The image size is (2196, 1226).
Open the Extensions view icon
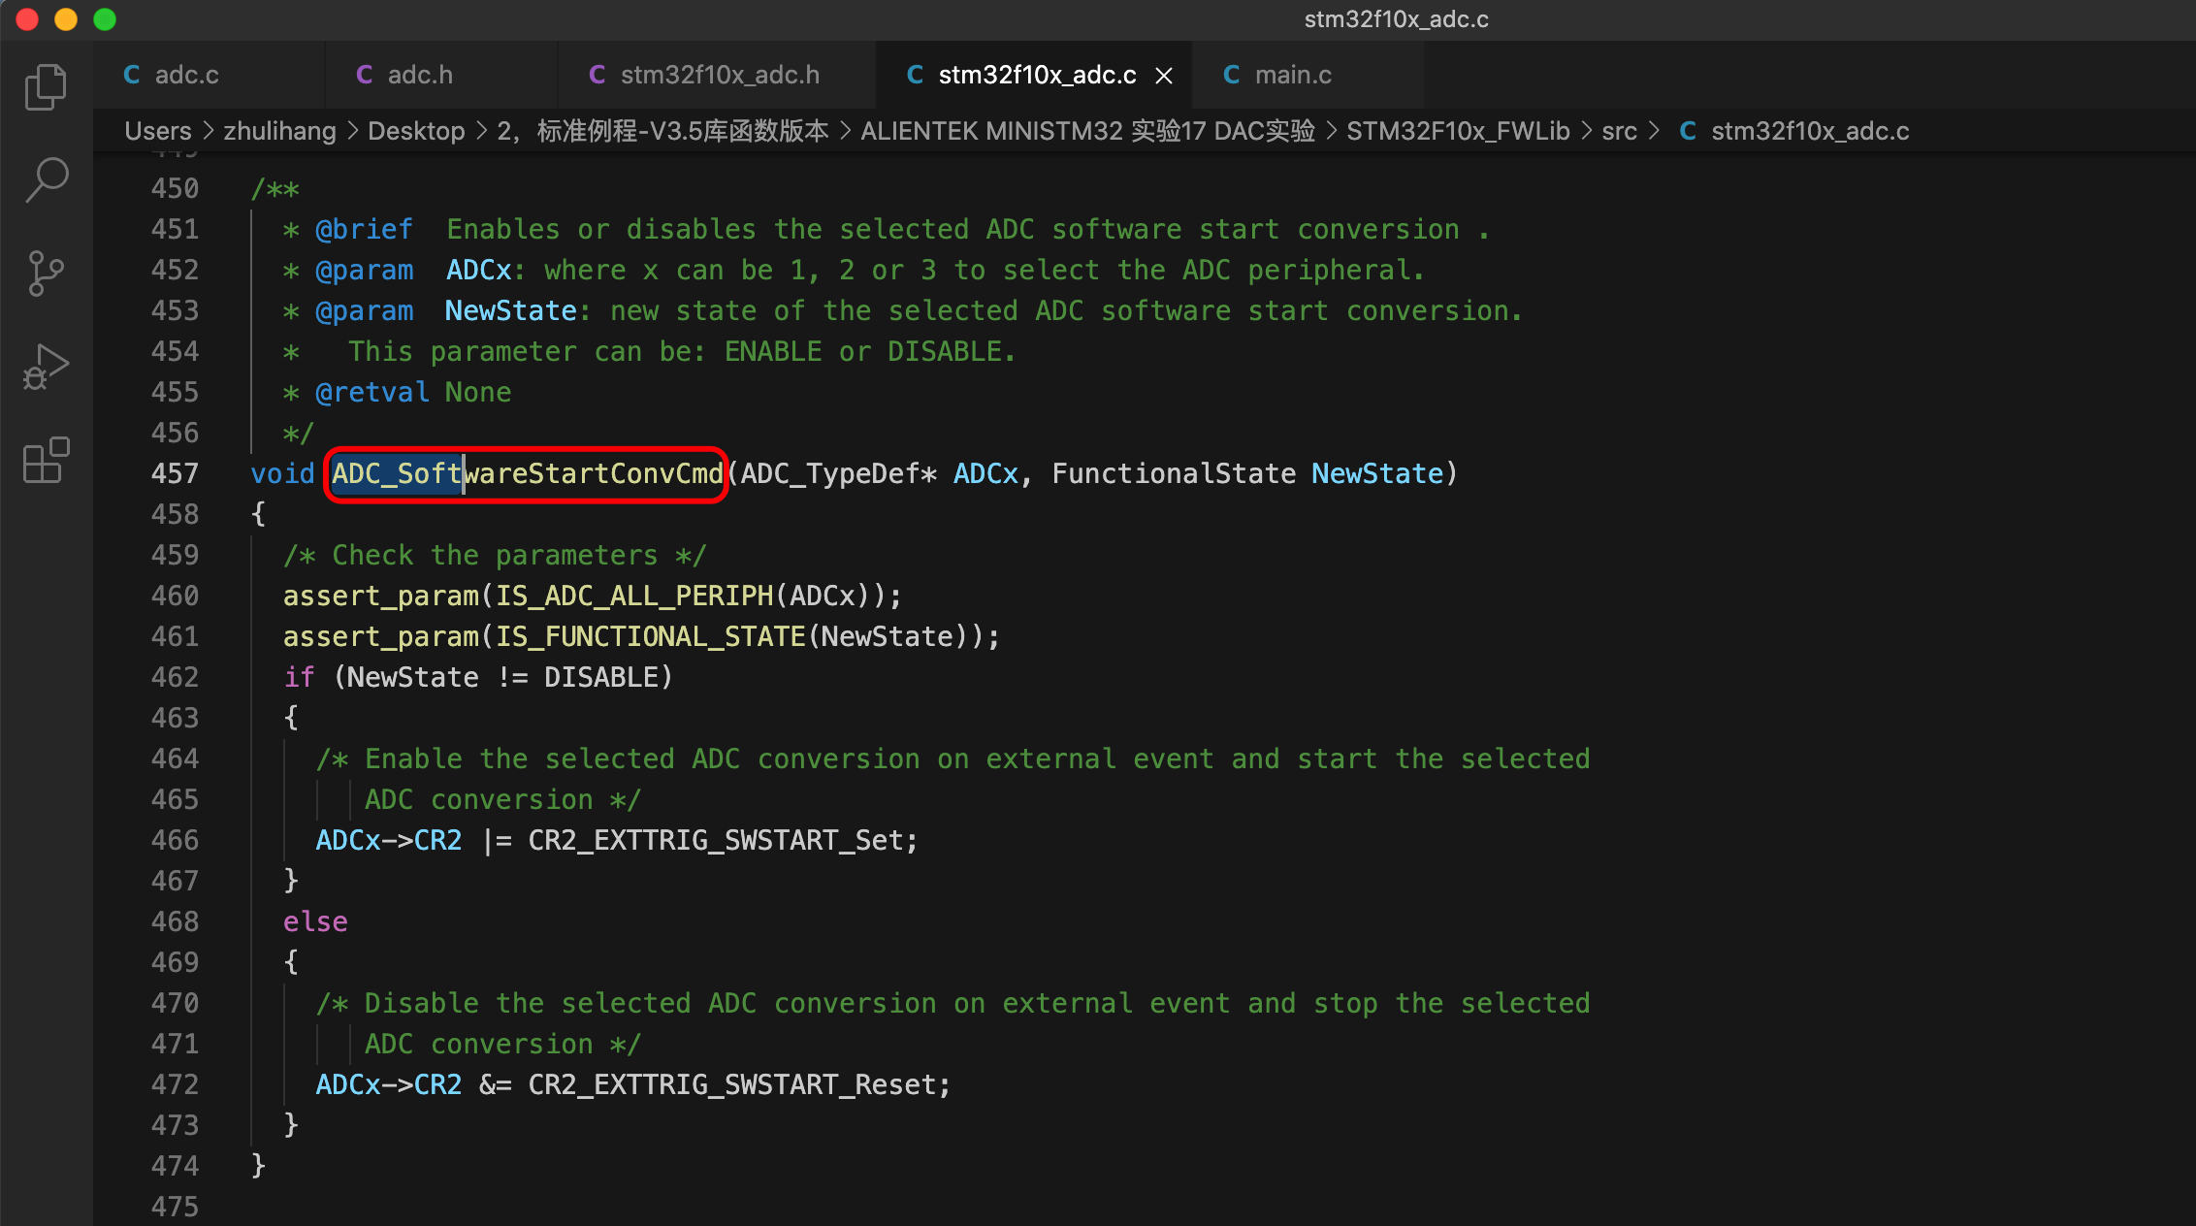point(45,460)
